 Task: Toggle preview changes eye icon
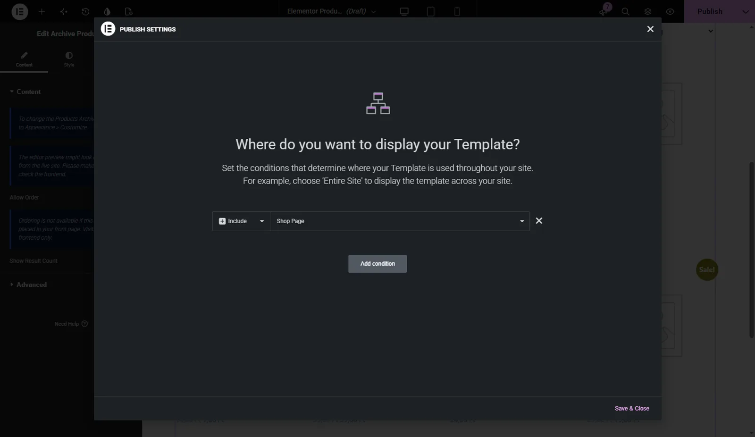(670, 11)
